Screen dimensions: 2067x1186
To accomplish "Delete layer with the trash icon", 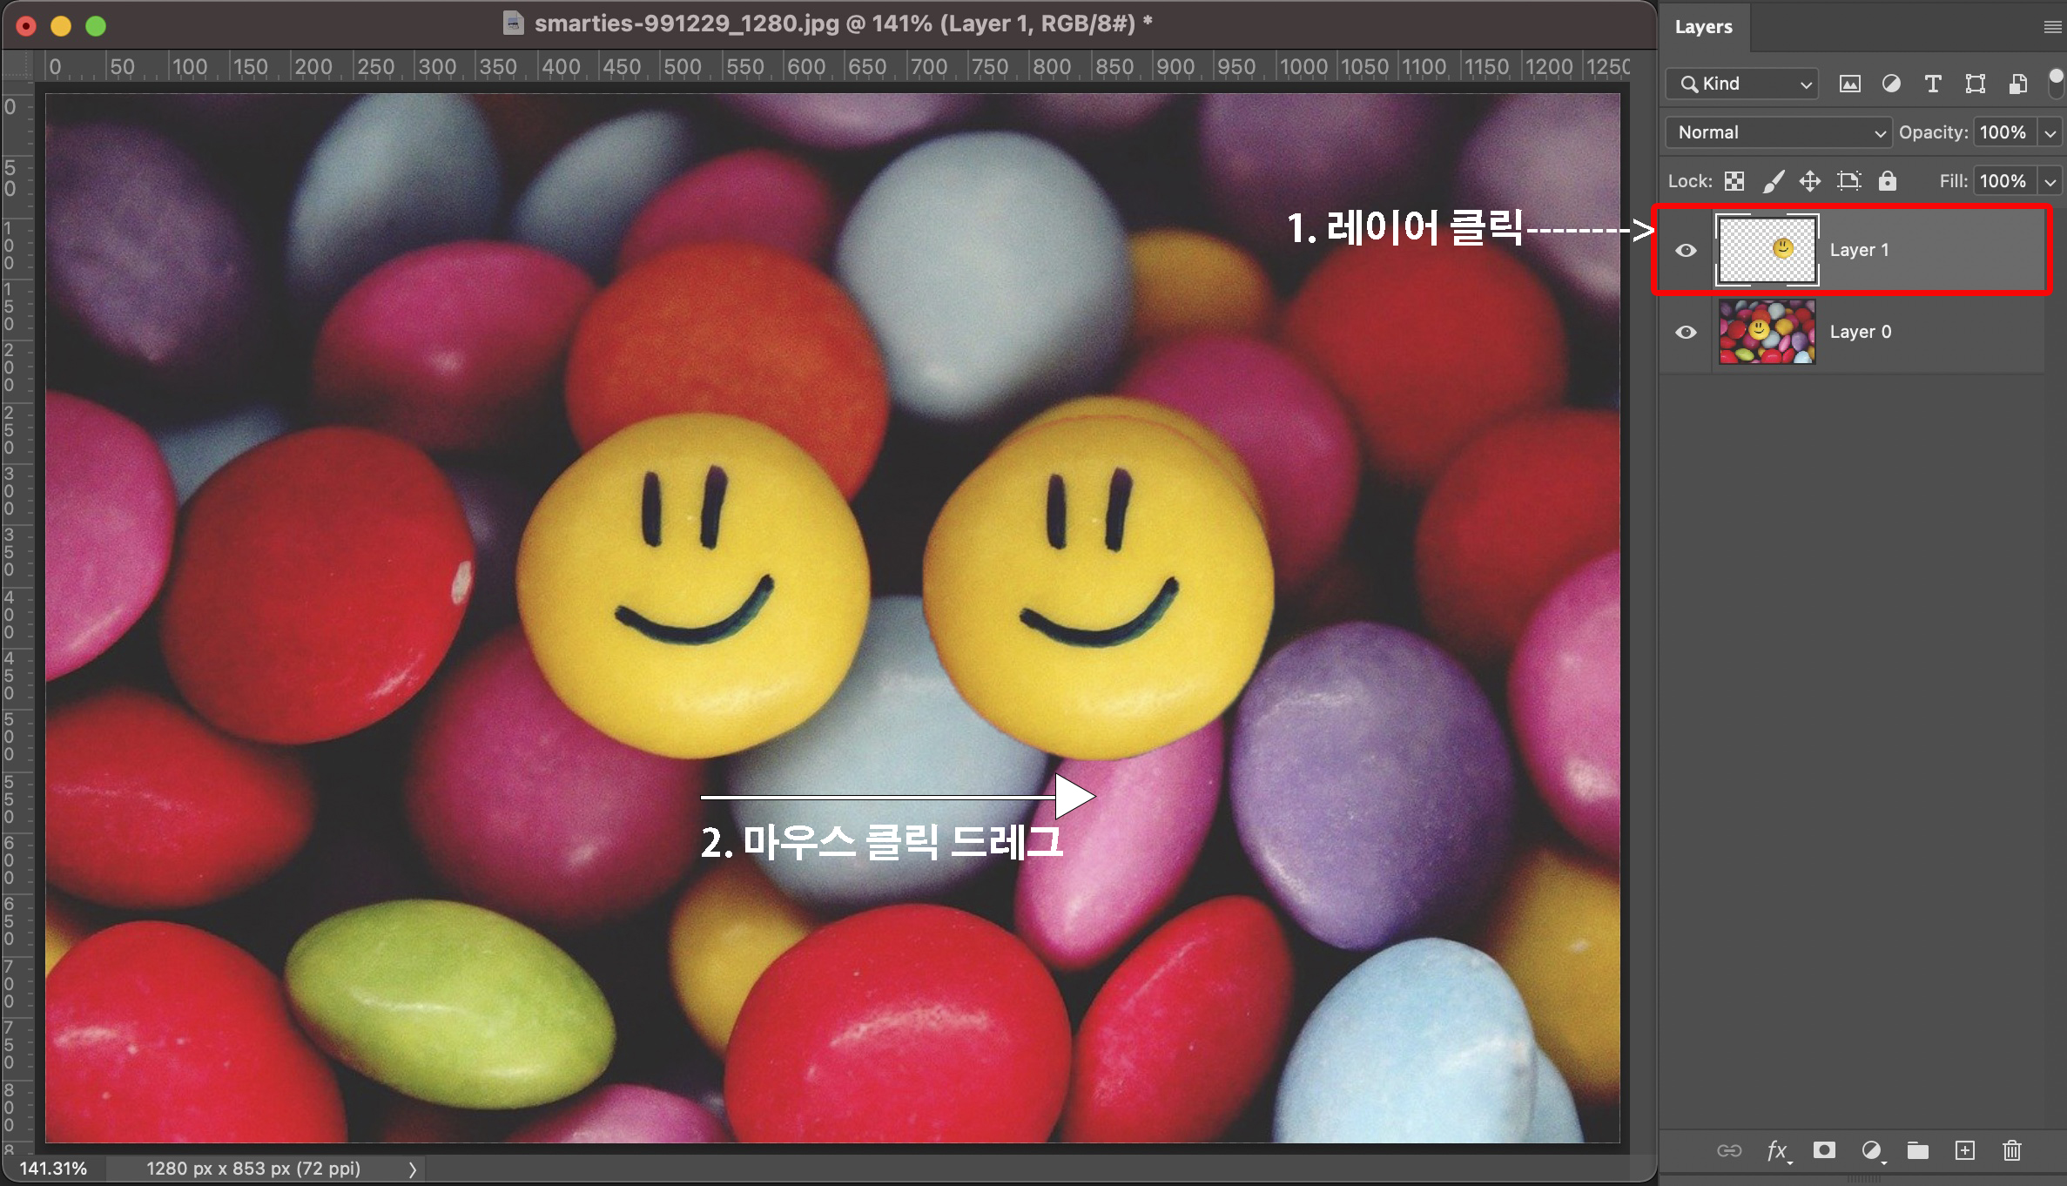I will point(2011,1150).
